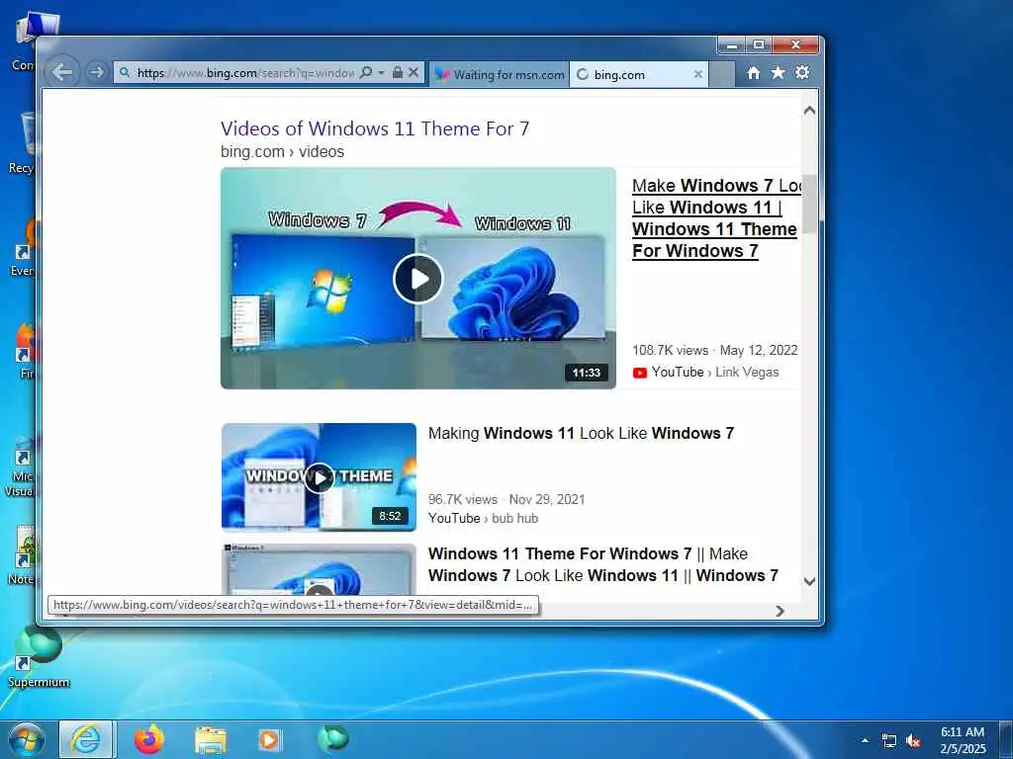Open Favorites with the star icon
This screenshot has width=1013, height=759.
point(778,72)
